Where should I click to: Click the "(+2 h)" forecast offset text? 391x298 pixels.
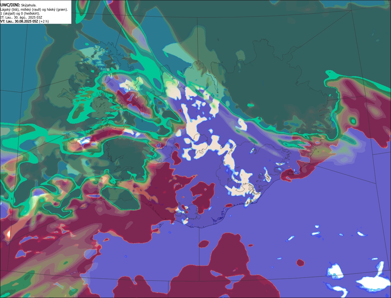(44, 21)
